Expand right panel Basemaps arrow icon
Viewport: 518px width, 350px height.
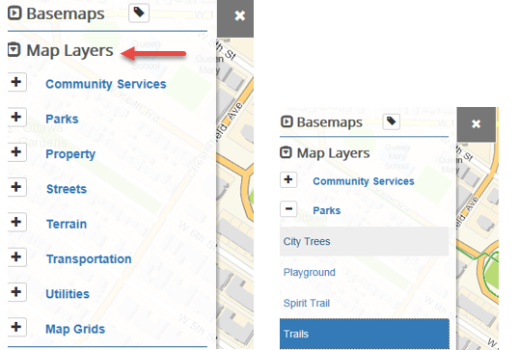(286, 121)
